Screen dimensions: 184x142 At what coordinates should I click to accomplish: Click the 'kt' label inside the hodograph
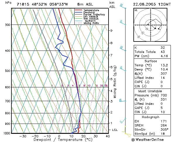coord(136,10)
